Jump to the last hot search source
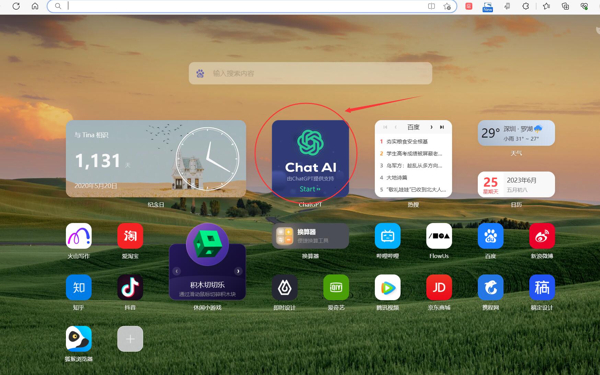600x375 pixels. pos(442,127)
